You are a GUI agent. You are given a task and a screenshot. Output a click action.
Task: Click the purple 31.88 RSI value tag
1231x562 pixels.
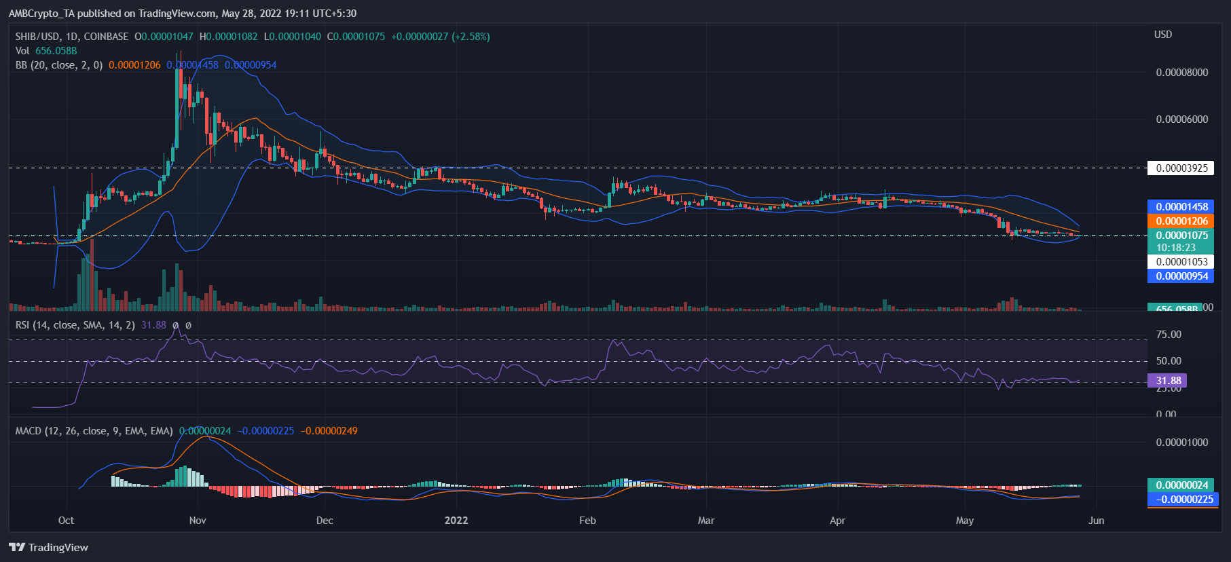[1167, 381]
